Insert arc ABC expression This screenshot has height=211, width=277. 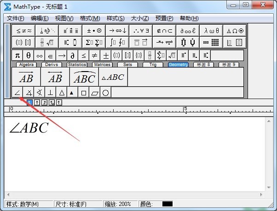tap(84, 78)
